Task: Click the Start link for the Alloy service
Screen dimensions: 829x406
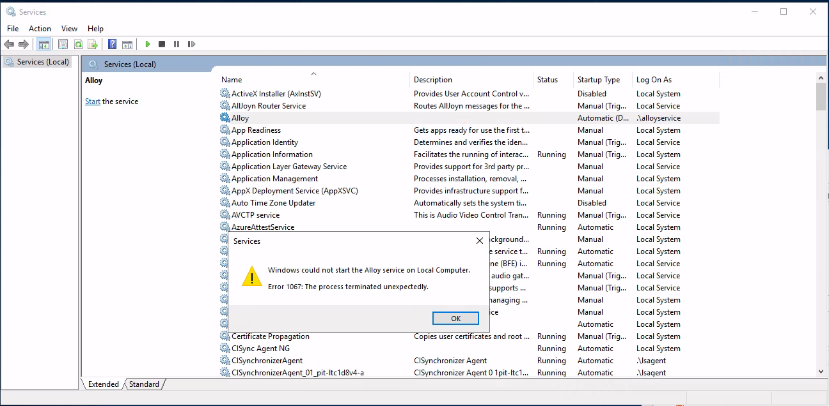Action: click(x=93, y=101)
